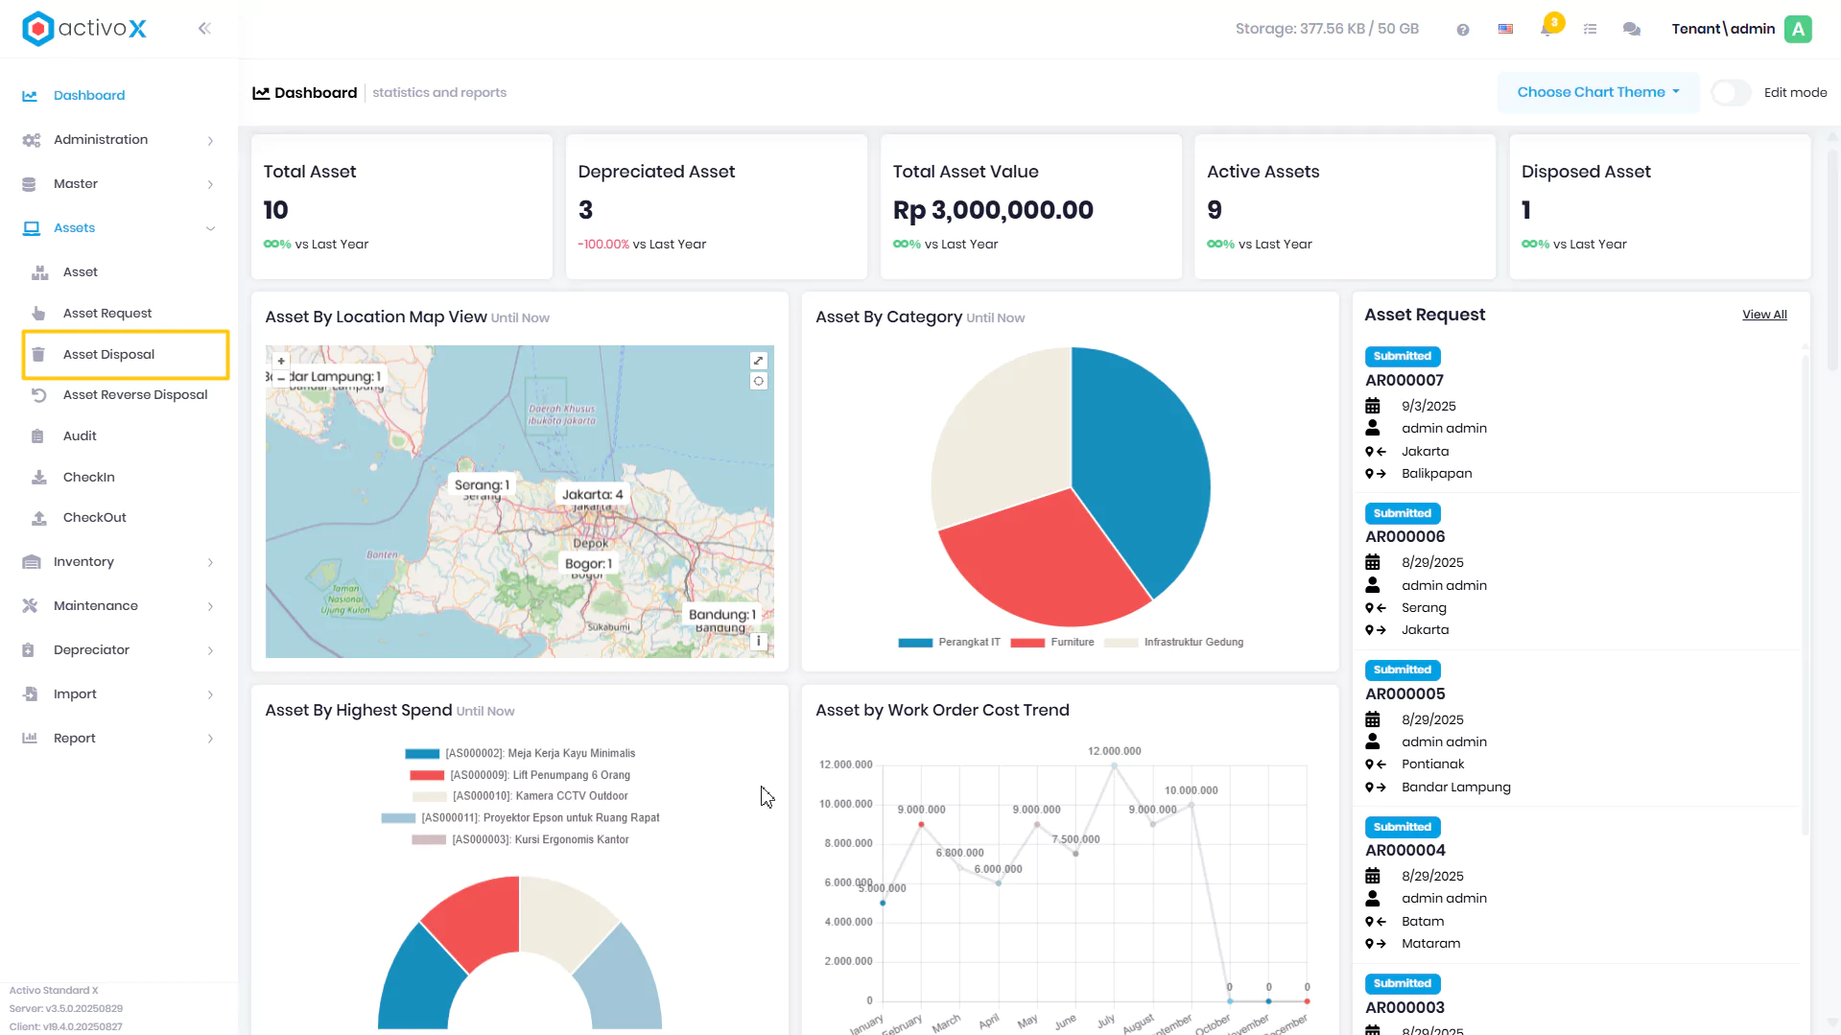Open asset request AR000007
Viewport: 1841px width, 1035px height.
coord(1404,381)
